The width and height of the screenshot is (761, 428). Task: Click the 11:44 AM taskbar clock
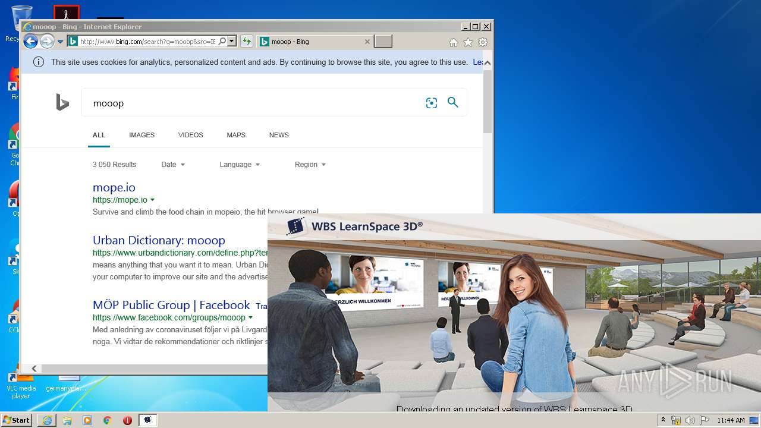[x=731, y=420]
